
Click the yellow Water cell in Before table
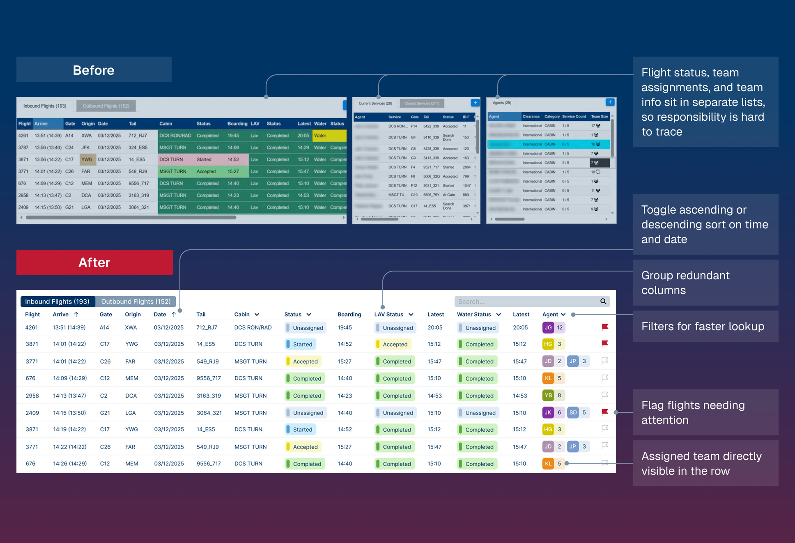pos(329,136)
